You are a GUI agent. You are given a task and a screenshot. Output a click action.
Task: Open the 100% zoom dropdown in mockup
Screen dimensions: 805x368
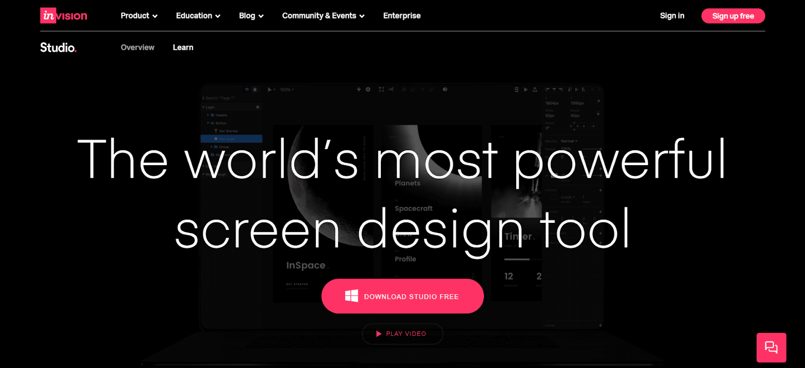287,90
